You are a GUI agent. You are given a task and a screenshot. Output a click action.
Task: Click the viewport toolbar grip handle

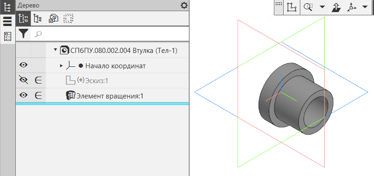click(x=279, y=7)
